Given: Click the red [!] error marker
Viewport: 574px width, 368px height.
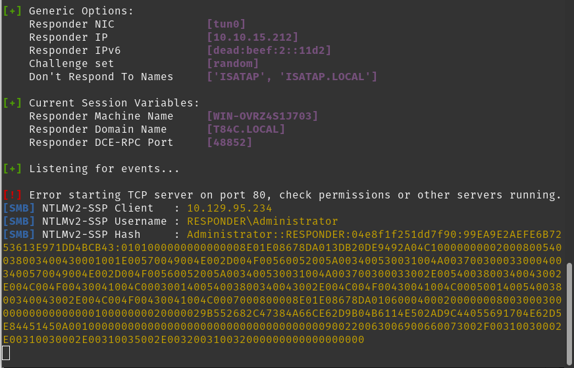Looking at the screenshot, I should [13, 195].
